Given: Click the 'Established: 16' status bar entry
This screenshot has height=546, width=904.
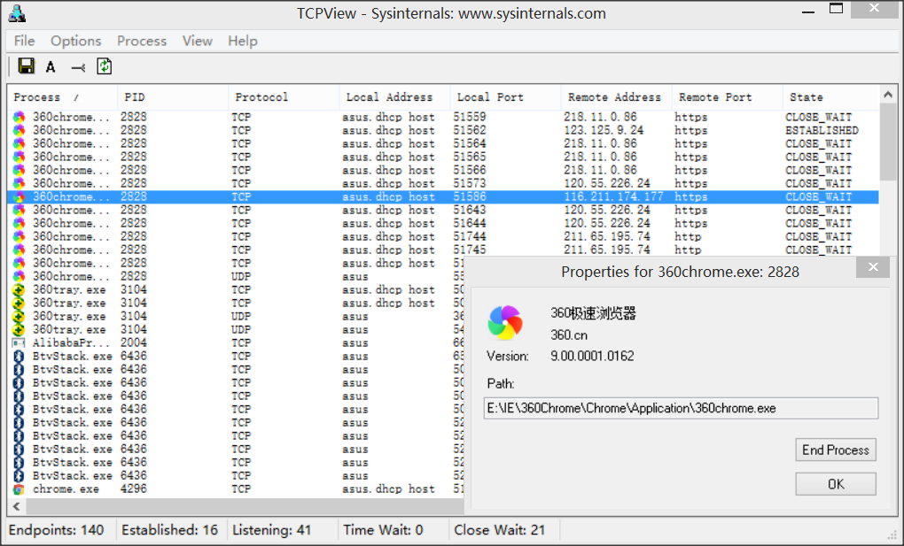Looking at the screenshot, I should point(170,530).
